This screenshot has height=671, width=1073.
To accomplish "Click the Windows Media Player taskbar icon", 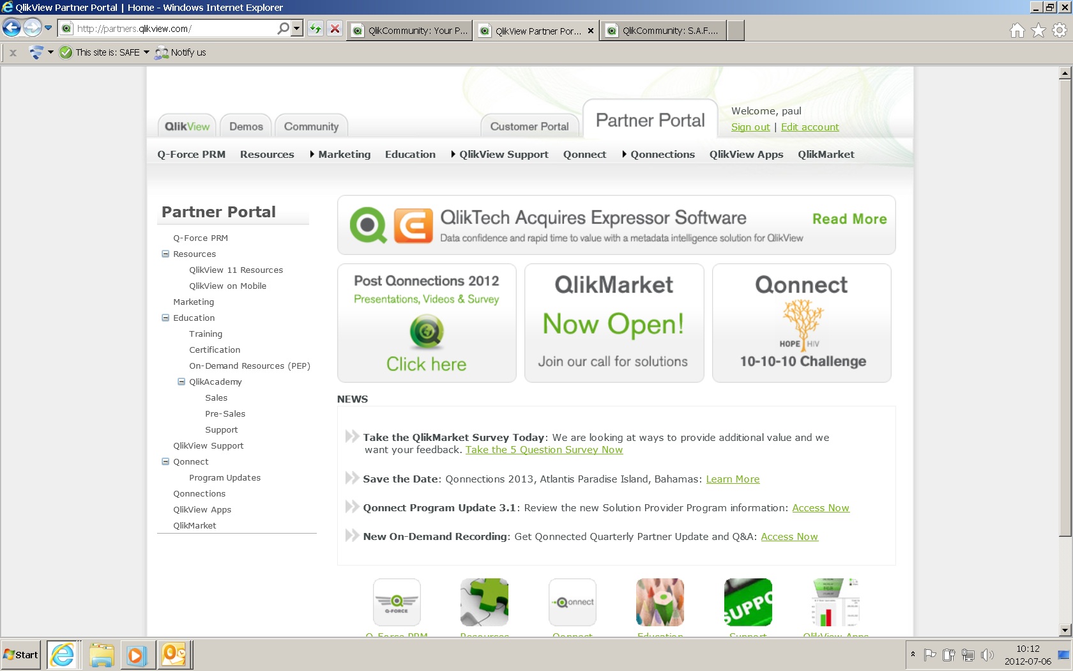I will 137,654.
